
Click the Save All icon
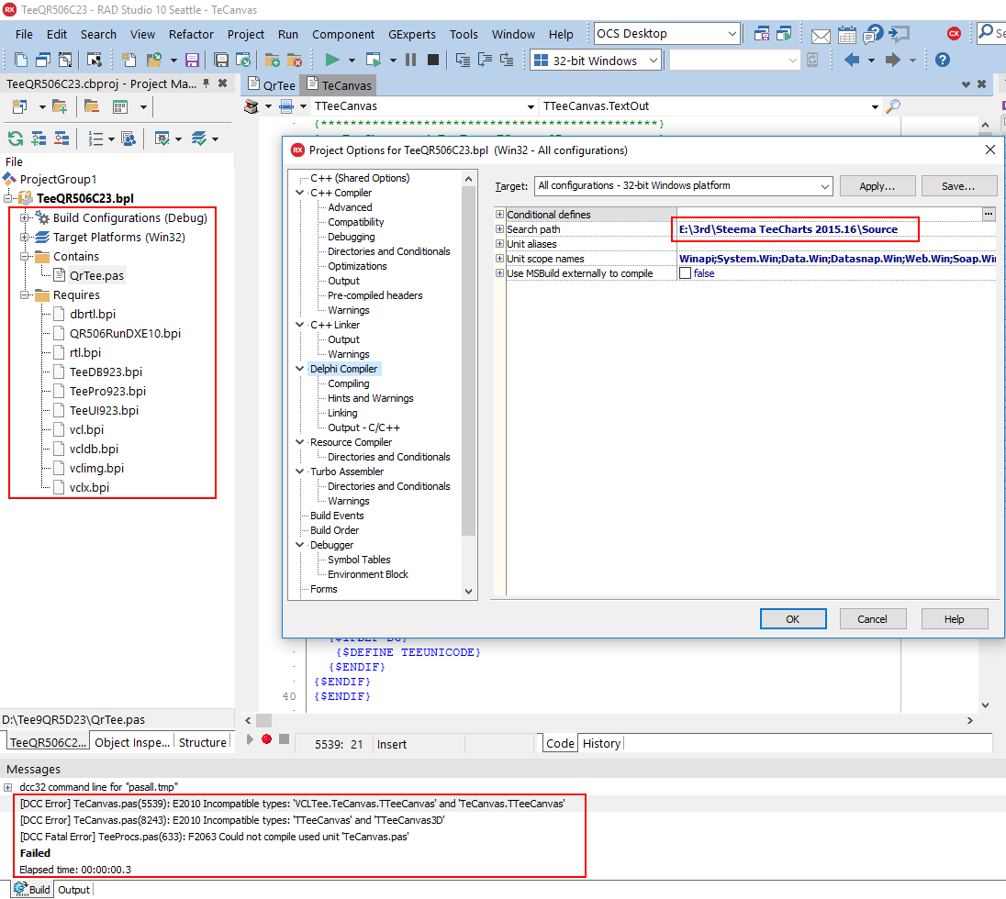[x=221, y=61]
